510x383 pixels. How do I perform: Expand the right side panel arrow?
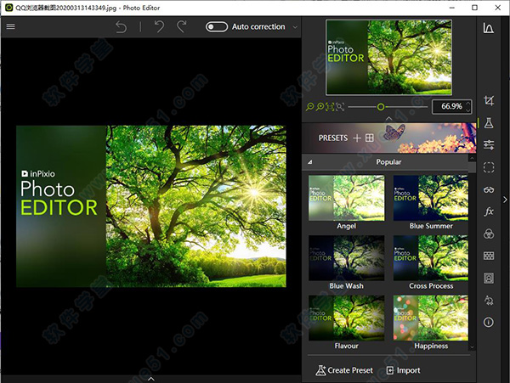tap(505, 200)
